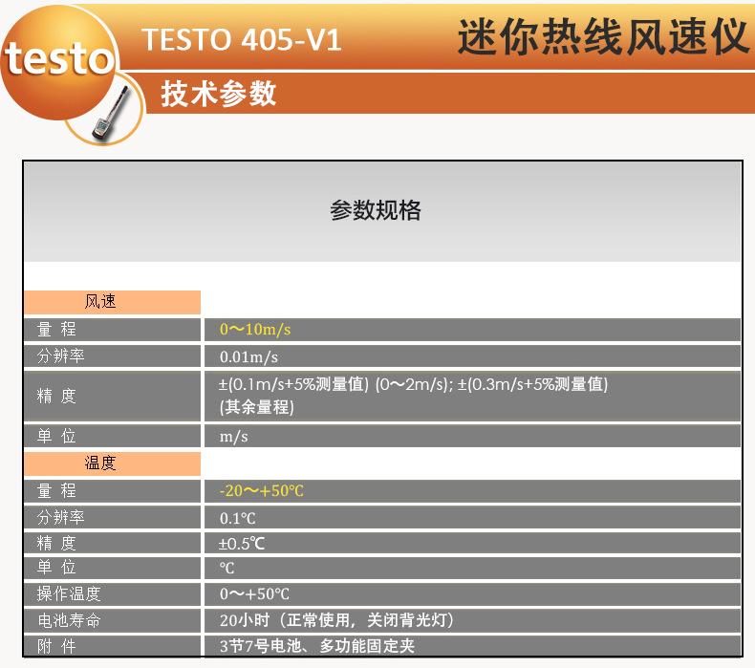Select the wind speed accuracy description text
This screenshot has width=755, height=668.
[413, 395]
